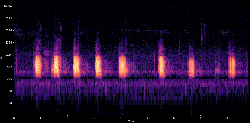Select the bright burst near 5.5 seconds

tap(161, 65)
